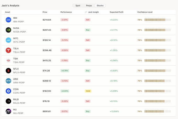
Task: Click the MU-PERP ticker label
Action: pos(18,113)
